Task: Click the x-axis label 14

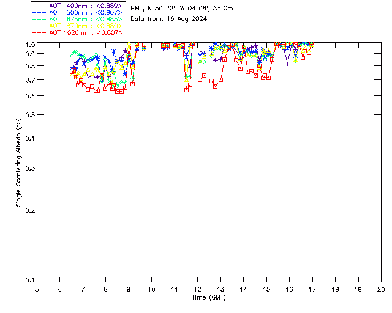Action: 244,289
